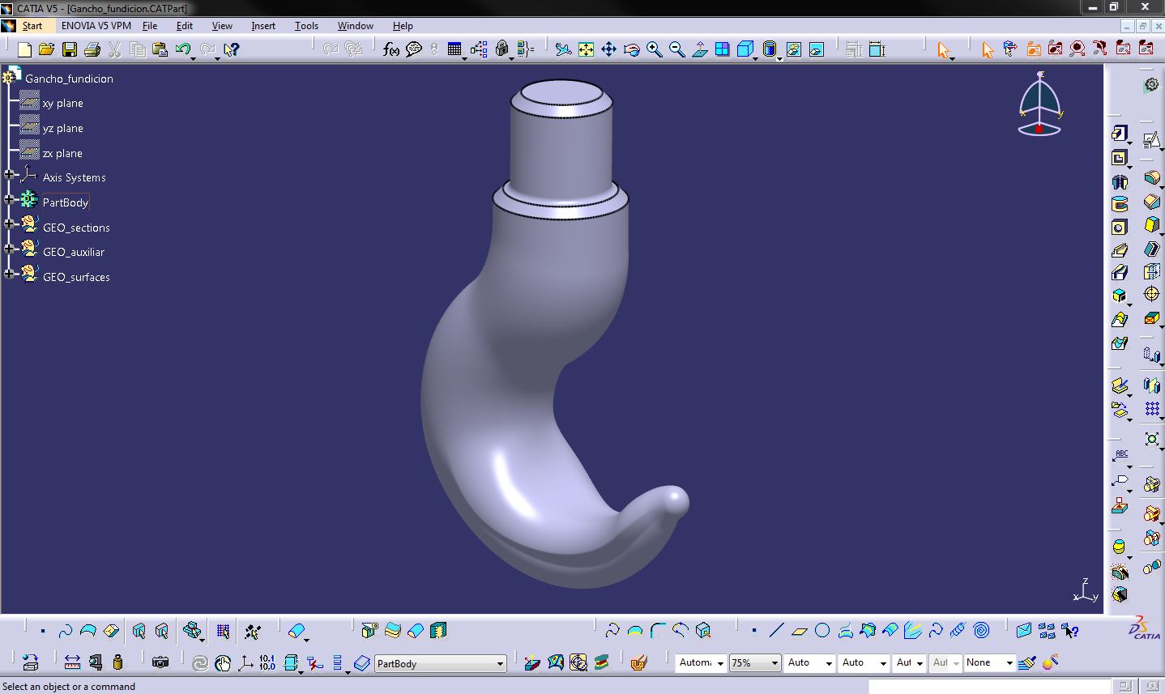Save the part with the floppy icon
Image resolution: width=1165 pixels, height=694 pixels.
coord(70,49)
